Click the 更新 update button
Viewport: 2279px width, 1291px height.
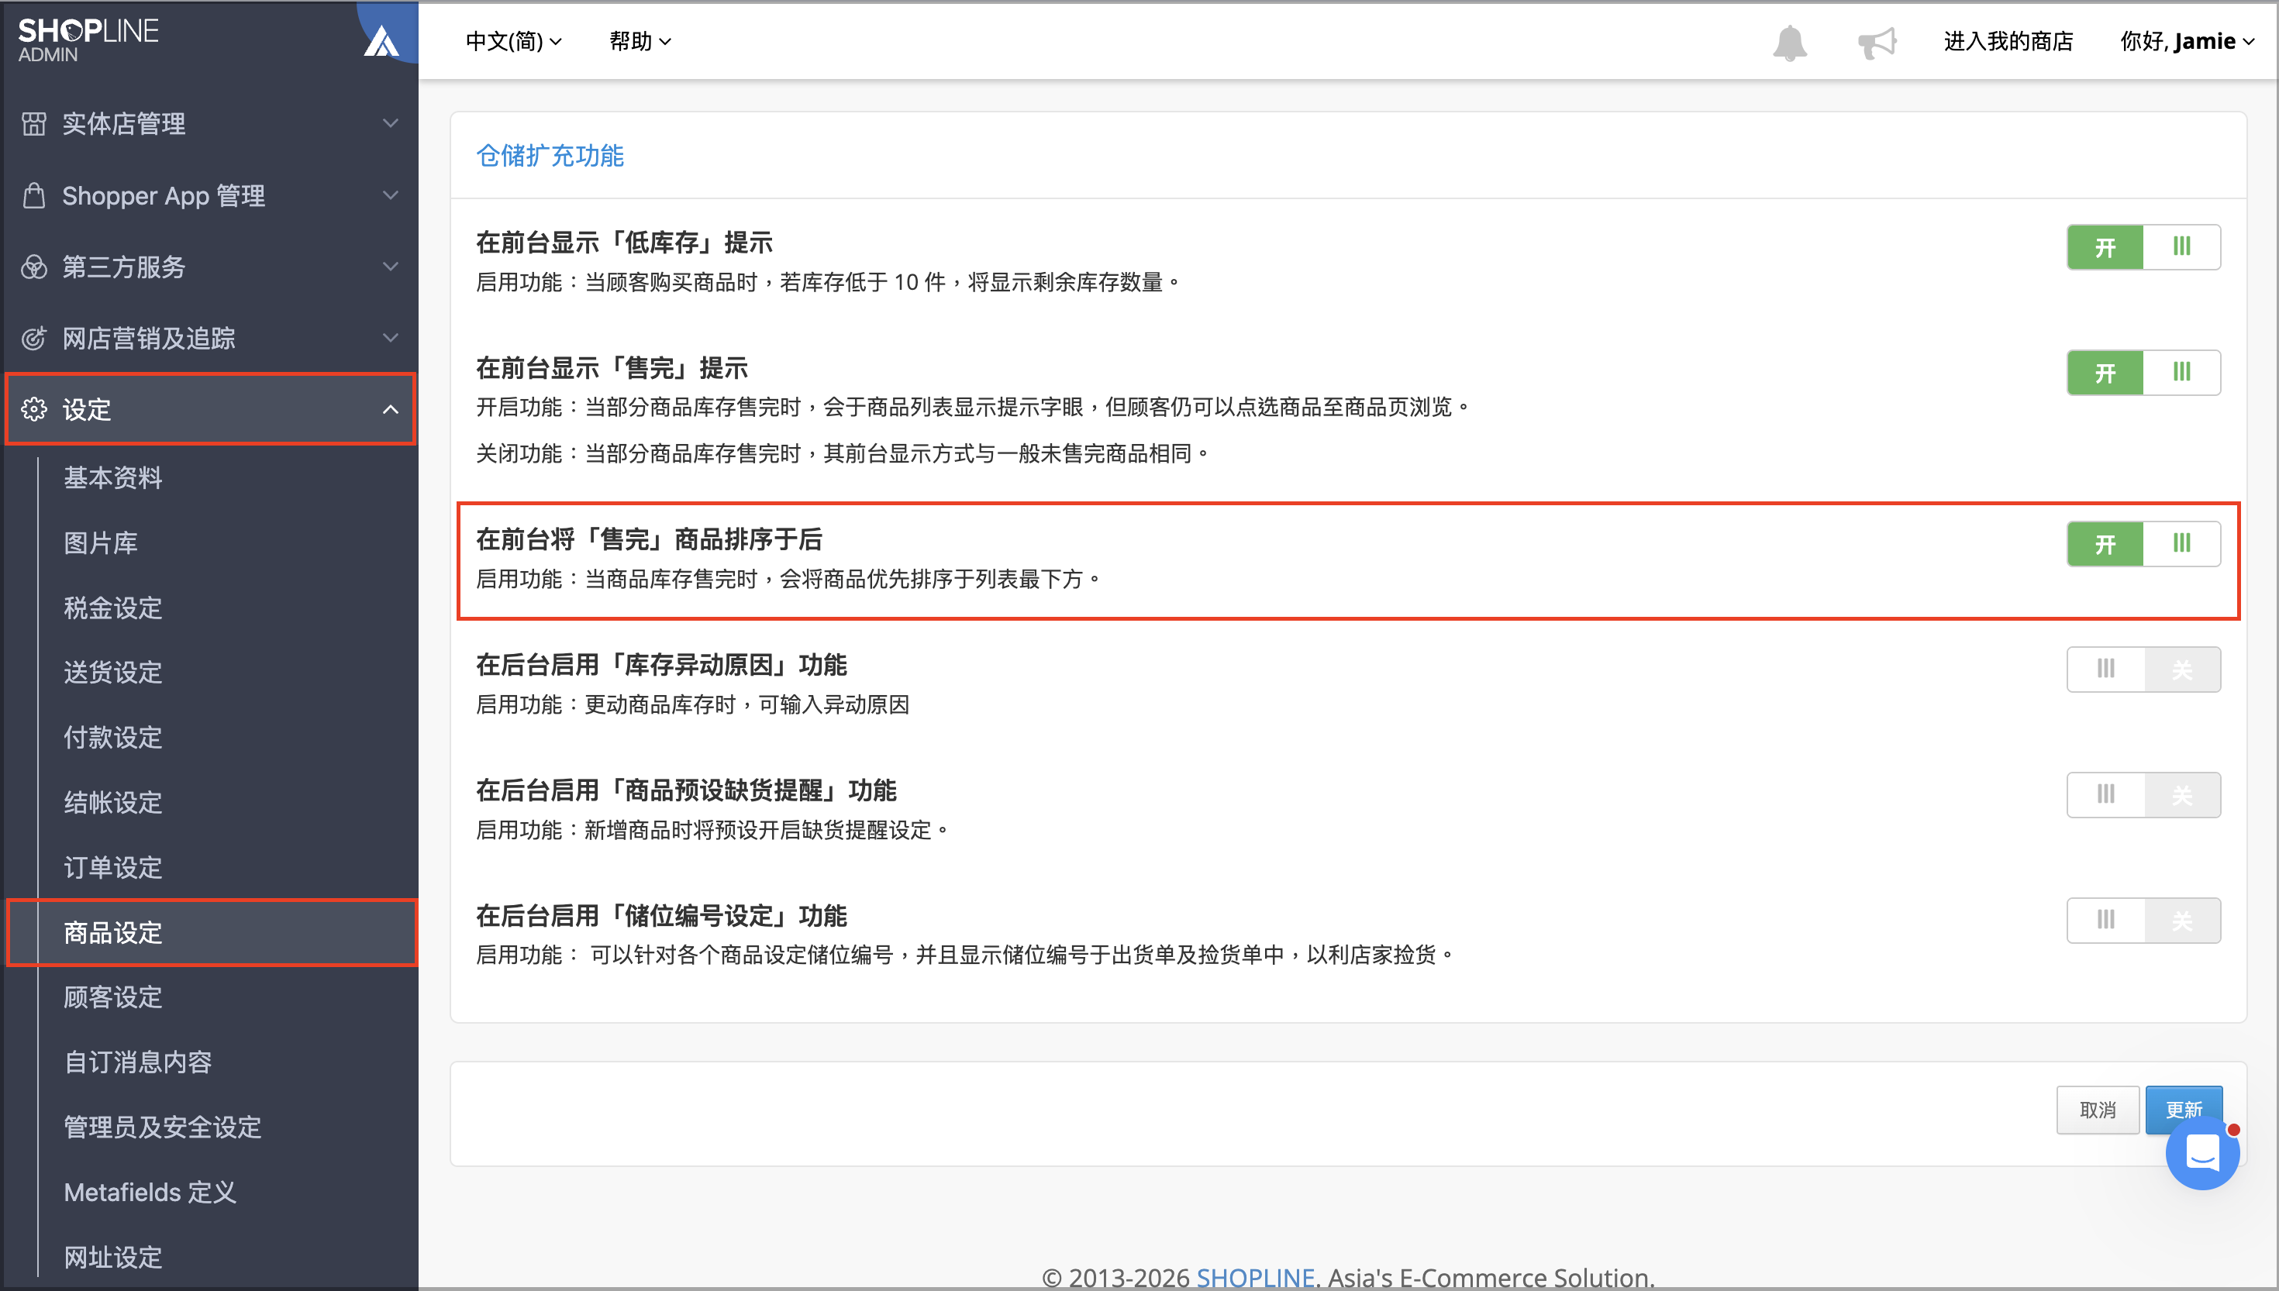(2184, 1109)
